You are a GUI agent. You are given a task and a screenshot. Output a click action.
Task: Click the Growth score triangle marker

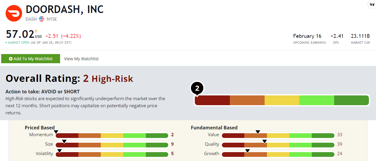[248, 151]
